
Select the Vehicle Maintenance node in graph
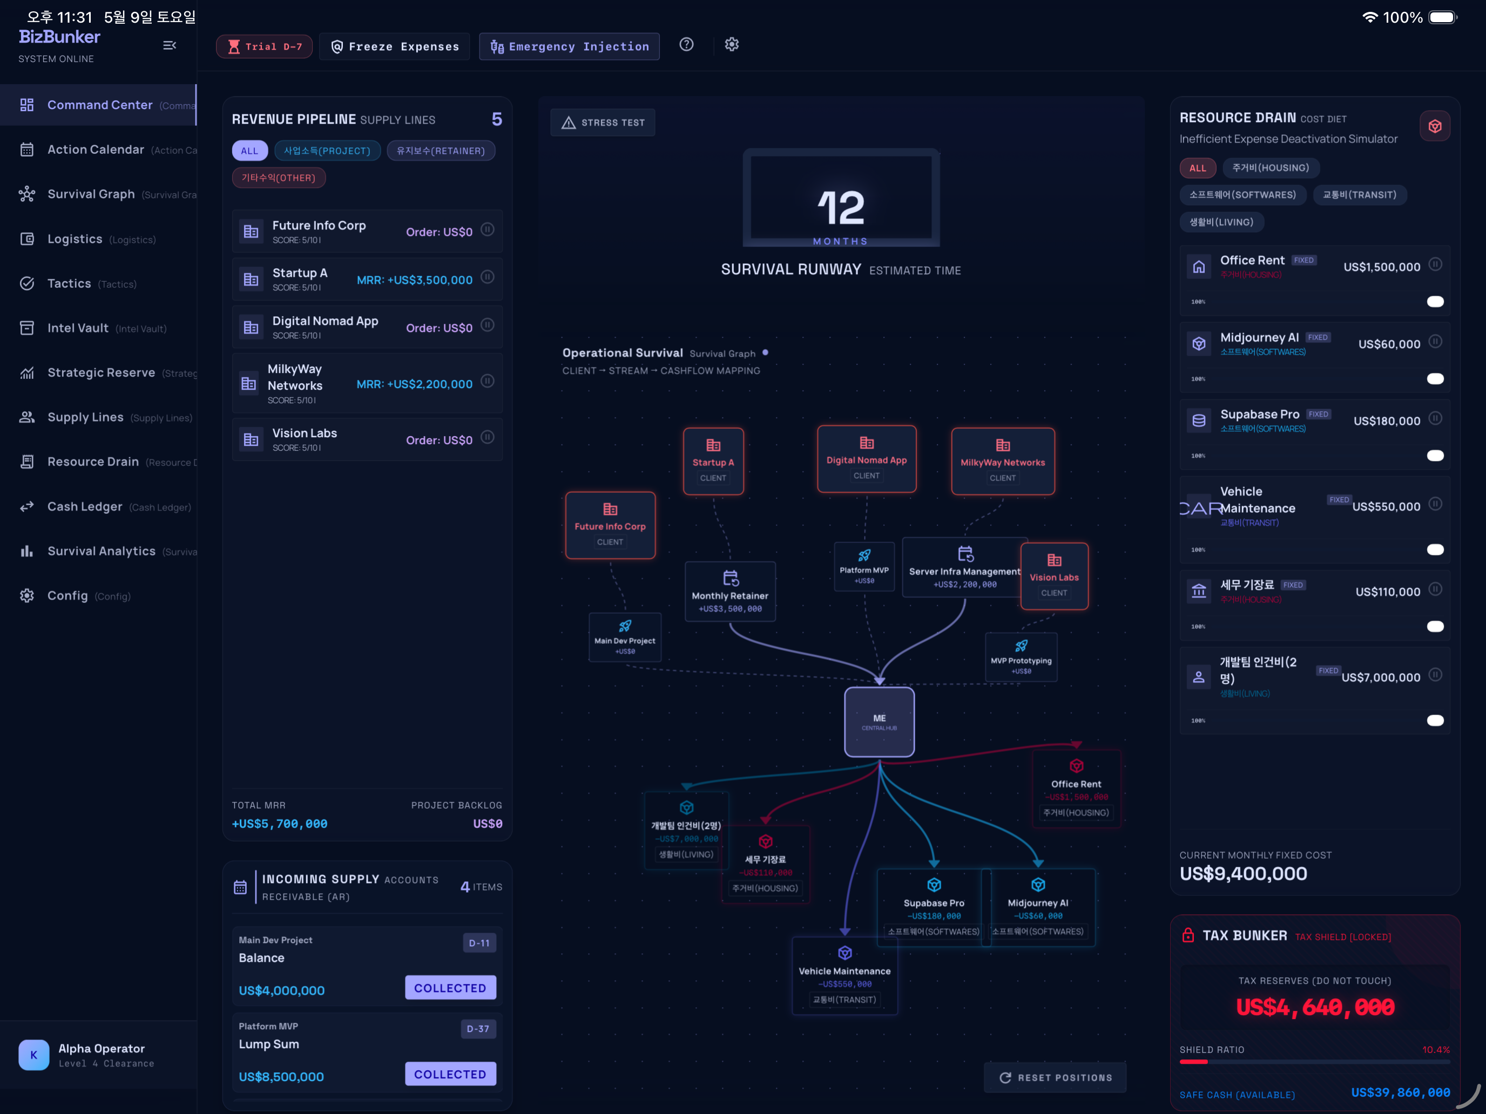tap(845, 976)
